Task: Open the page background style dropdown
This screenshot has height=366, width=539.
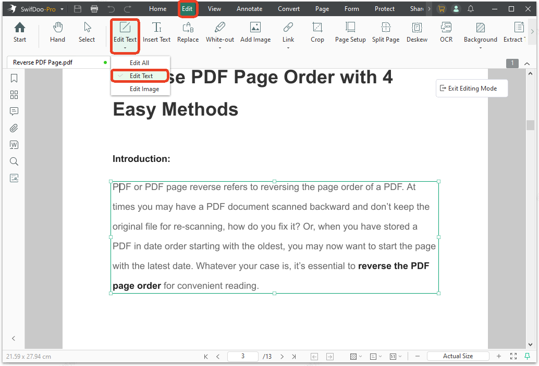Action: (x=356, y=357)
